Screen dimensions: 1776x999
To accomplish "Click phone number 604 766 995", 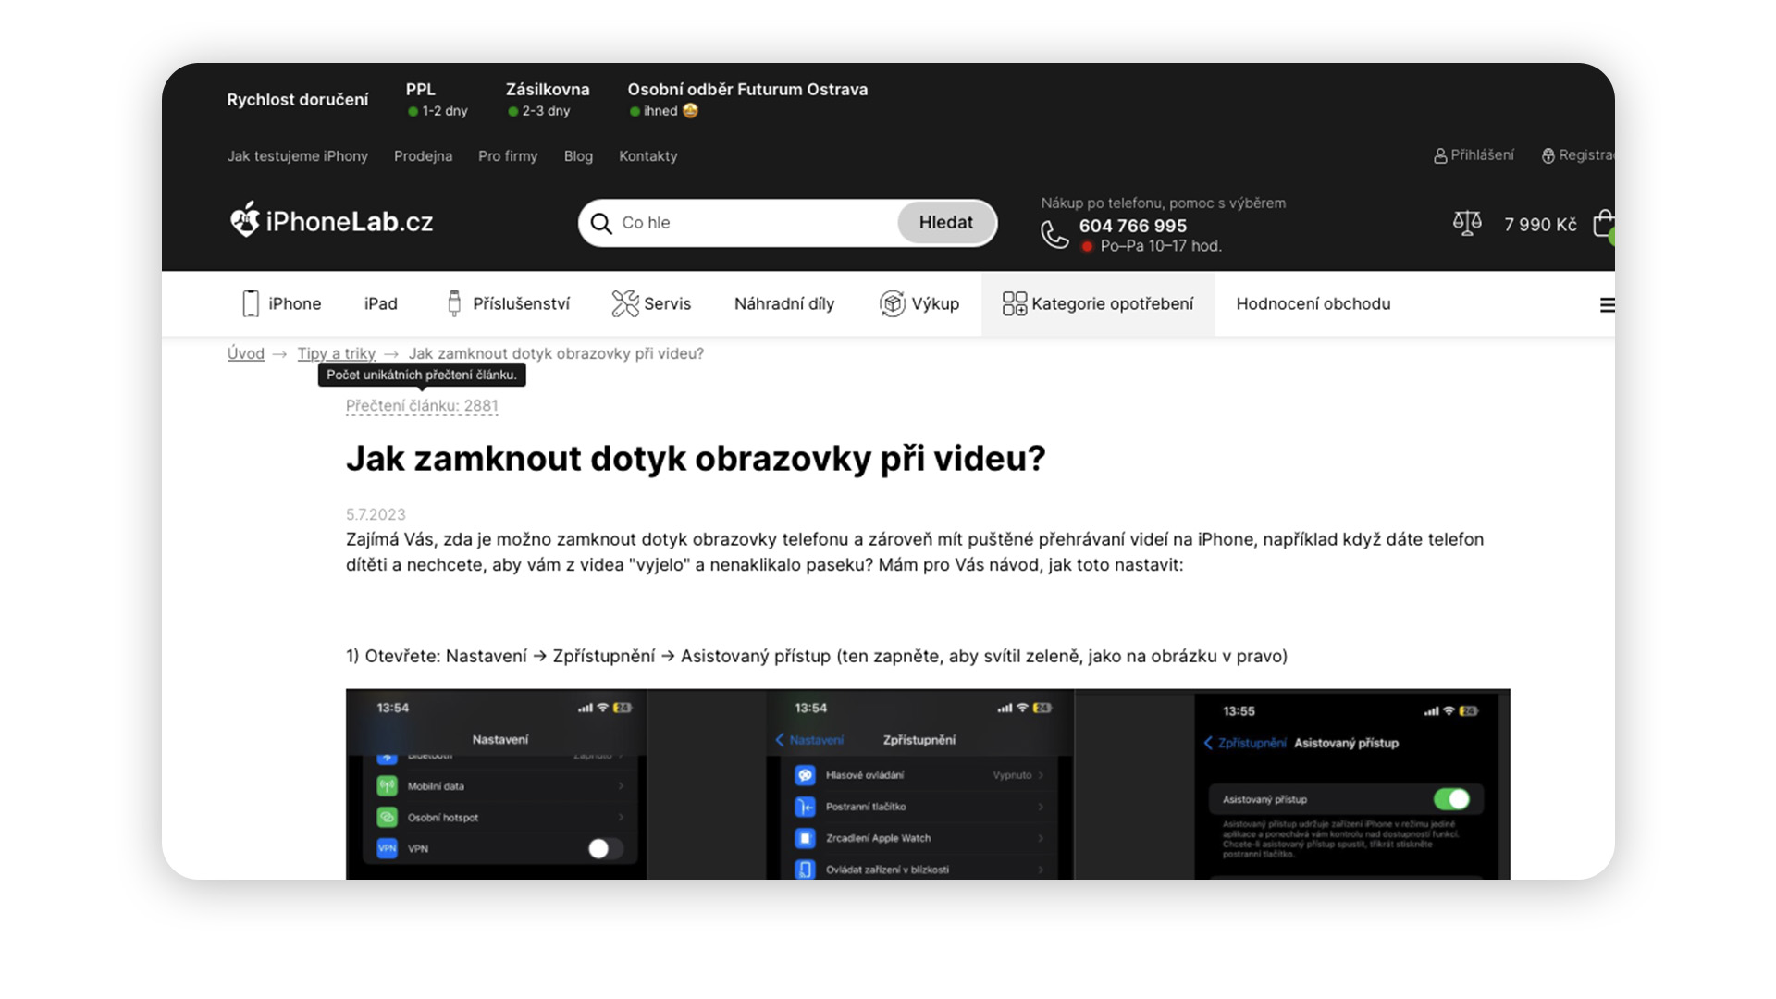I will pos(1132,226).
